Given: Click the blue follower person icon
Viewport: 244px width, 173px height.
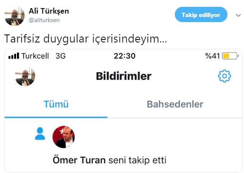Looking at the screenshot, I should [x=40, y=133].
